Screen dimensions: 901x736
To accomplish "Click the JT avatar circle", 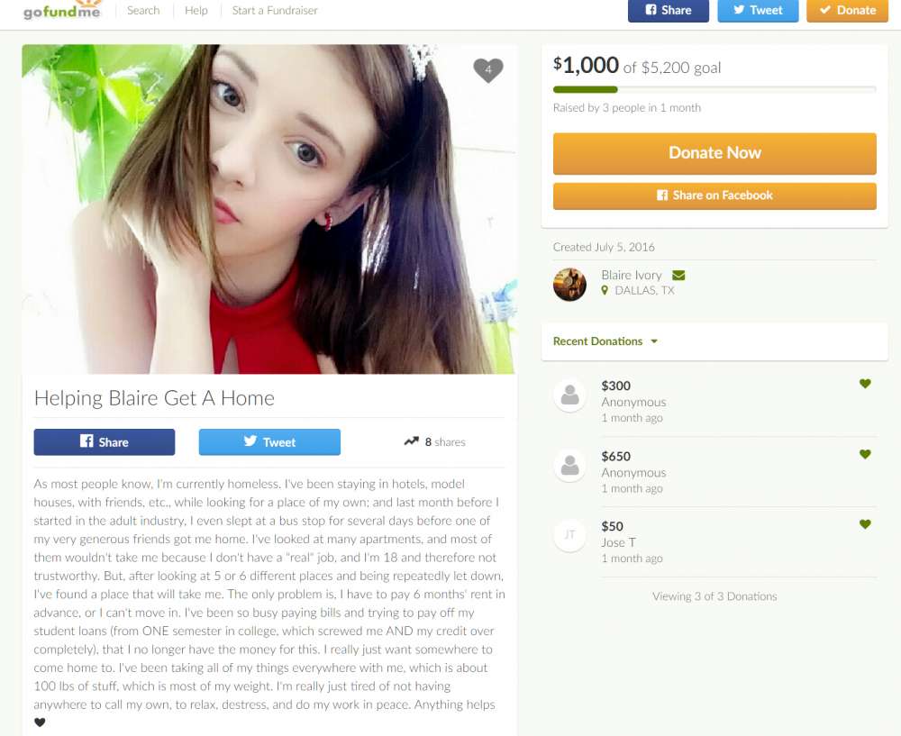I will point(569,535).
